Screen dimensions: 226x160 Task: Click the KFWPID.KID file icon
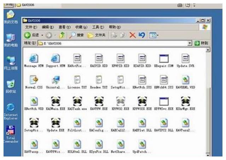(x=121, y=58)
